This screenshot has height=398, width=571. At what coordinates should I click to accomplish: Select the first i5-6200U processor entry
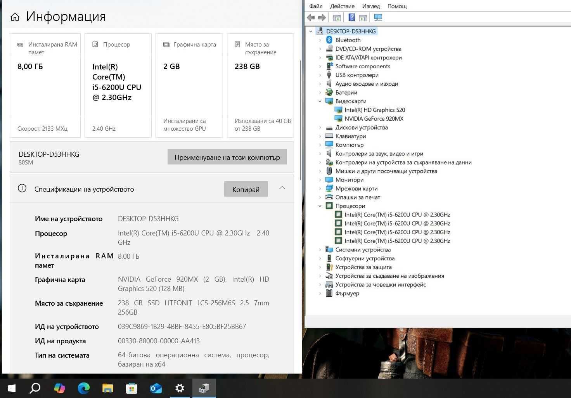[397, 215]
